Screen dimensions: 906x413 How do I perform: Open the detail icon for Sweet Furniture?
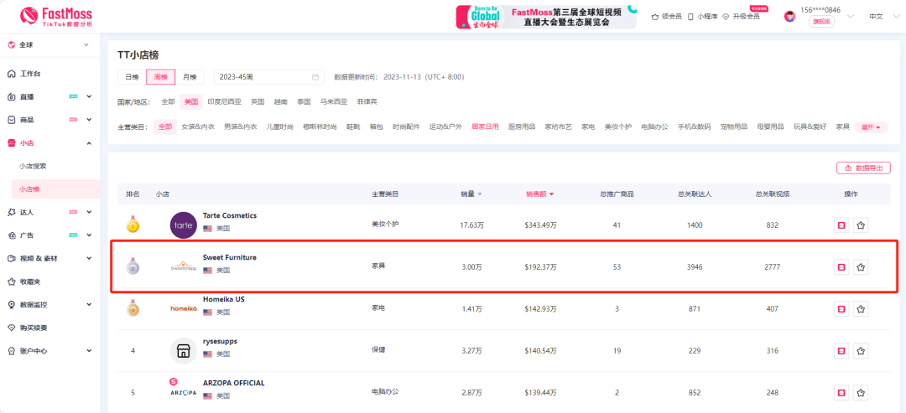[841, 267]
